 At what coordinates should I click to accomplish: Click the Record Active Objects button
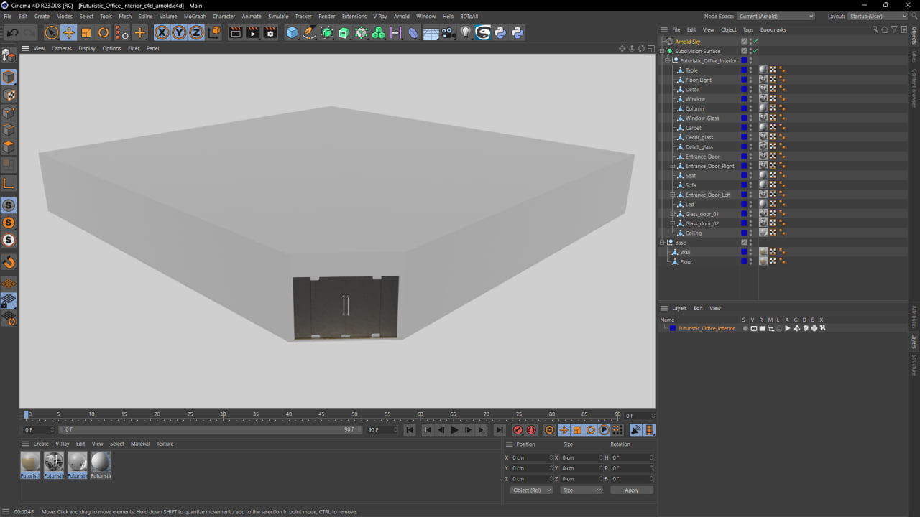[517, 430]
